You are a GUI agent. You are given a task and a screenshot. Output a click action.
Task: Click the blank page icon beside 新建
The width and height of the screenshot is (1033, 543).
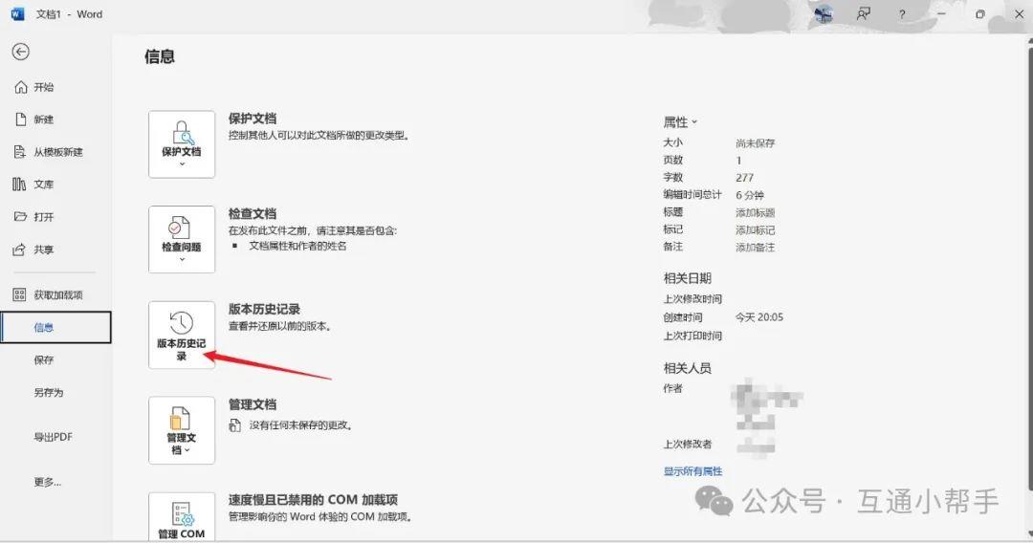20,119
